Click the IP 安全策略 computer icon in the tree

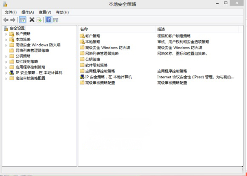(12, 72)
